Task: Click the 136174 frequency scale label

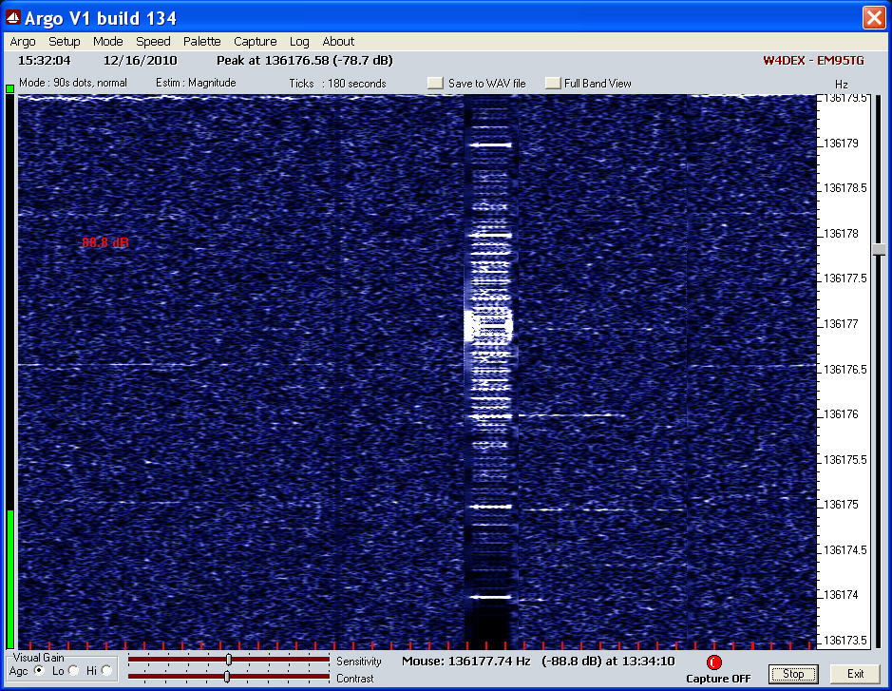Action: point(841,594)
